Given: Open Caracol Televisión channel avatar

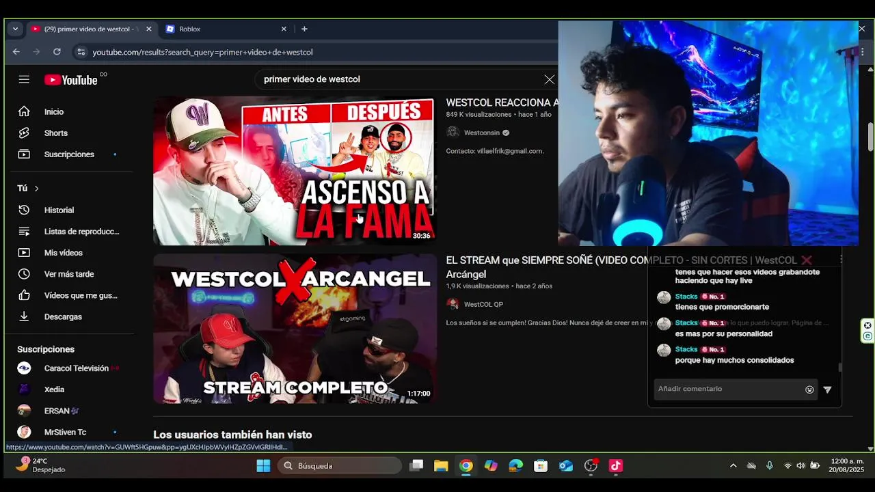Looking at the screenshot, I should tap(24, 368).
